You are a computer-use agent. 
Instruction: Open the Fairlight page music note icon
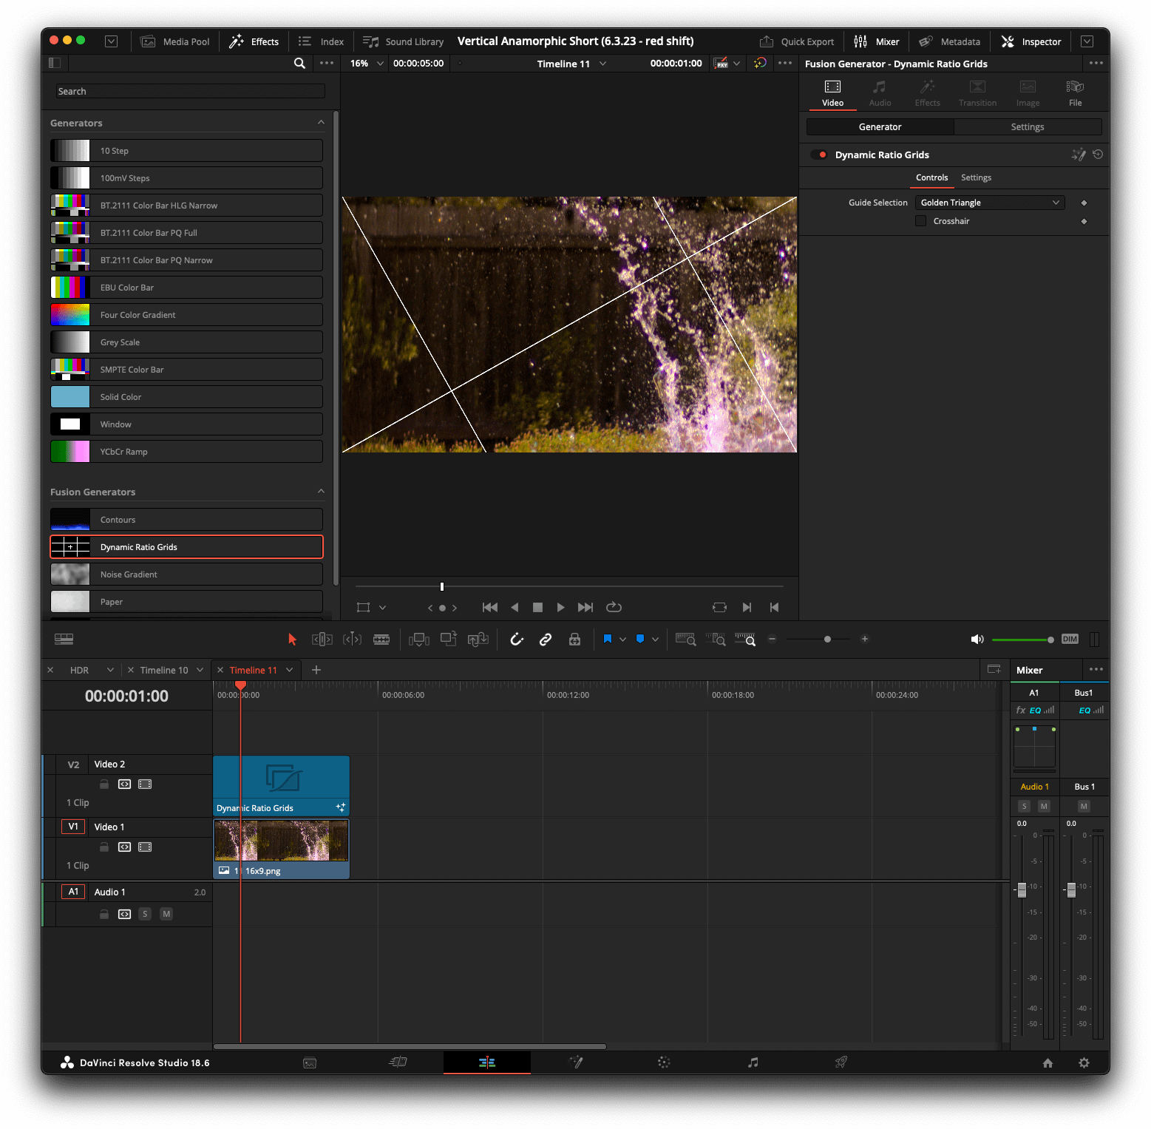click(753, 1062)
